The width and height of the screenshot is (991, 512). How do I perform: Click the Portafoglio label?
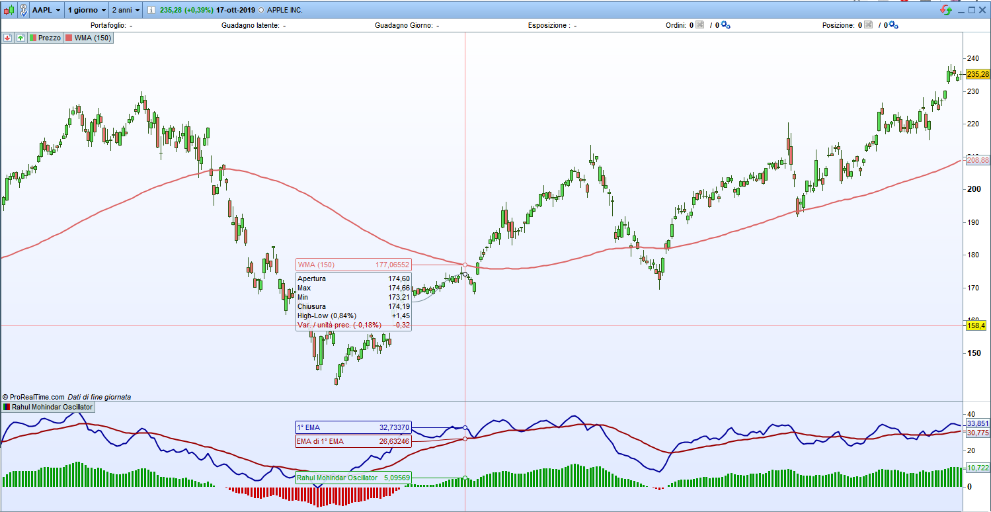pos(108,25)
